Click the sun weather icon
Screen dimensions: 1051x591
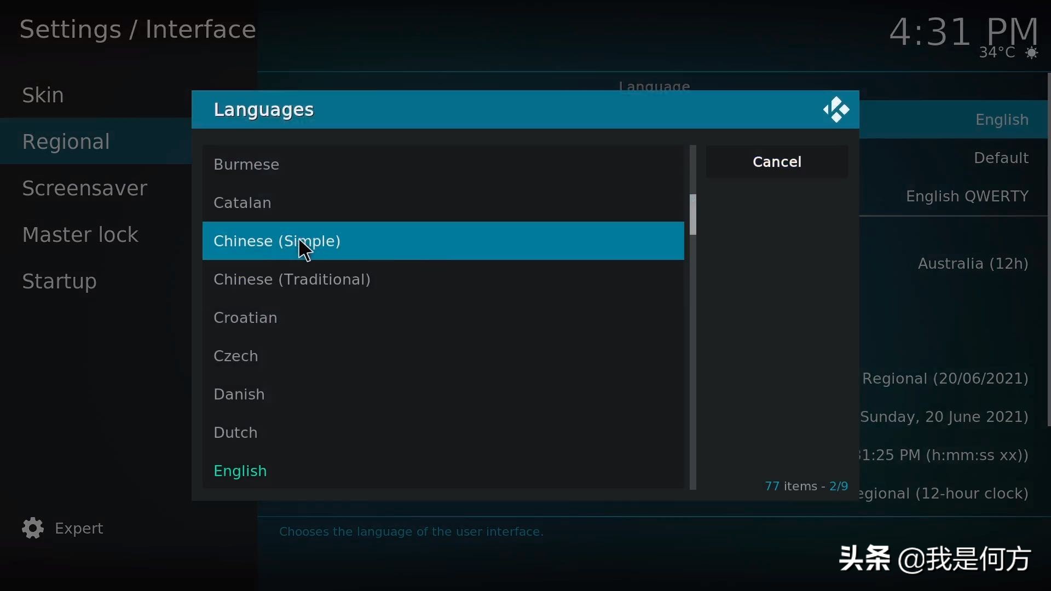(x=1031, y=53)
